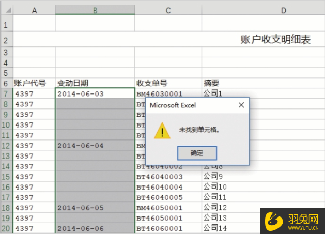Click the title 账户收支明细表
This screenshot has width=325, height=234.
[x=275, y=39]
